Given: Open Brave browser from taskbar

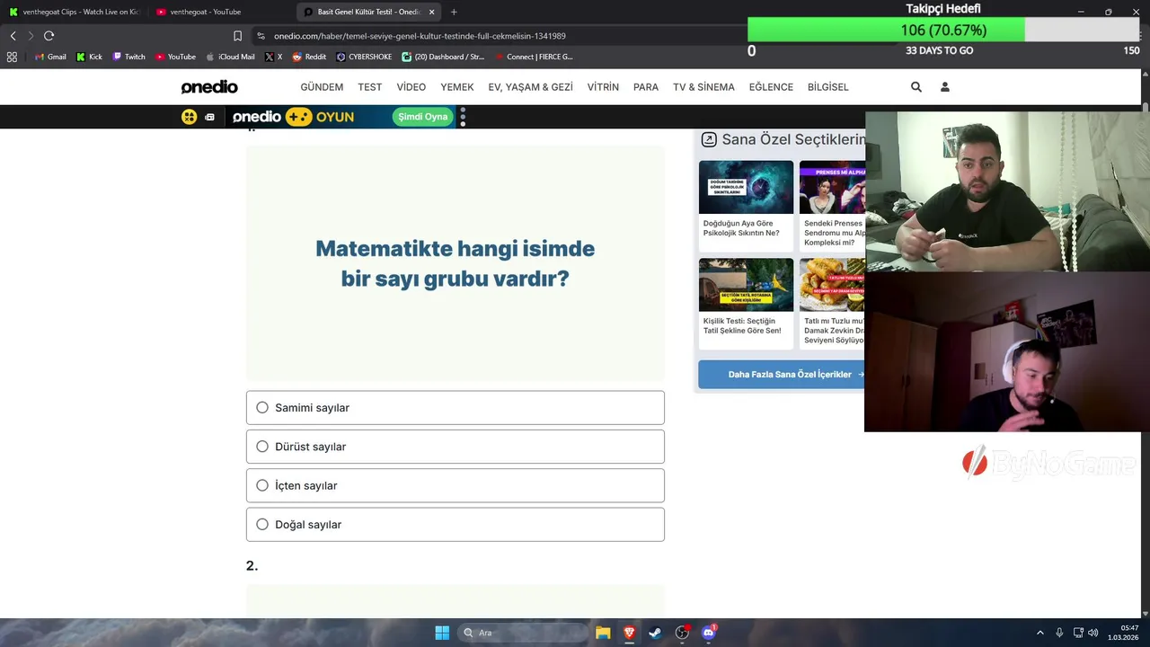Looking at the screenshot, I should pos(629,633).
